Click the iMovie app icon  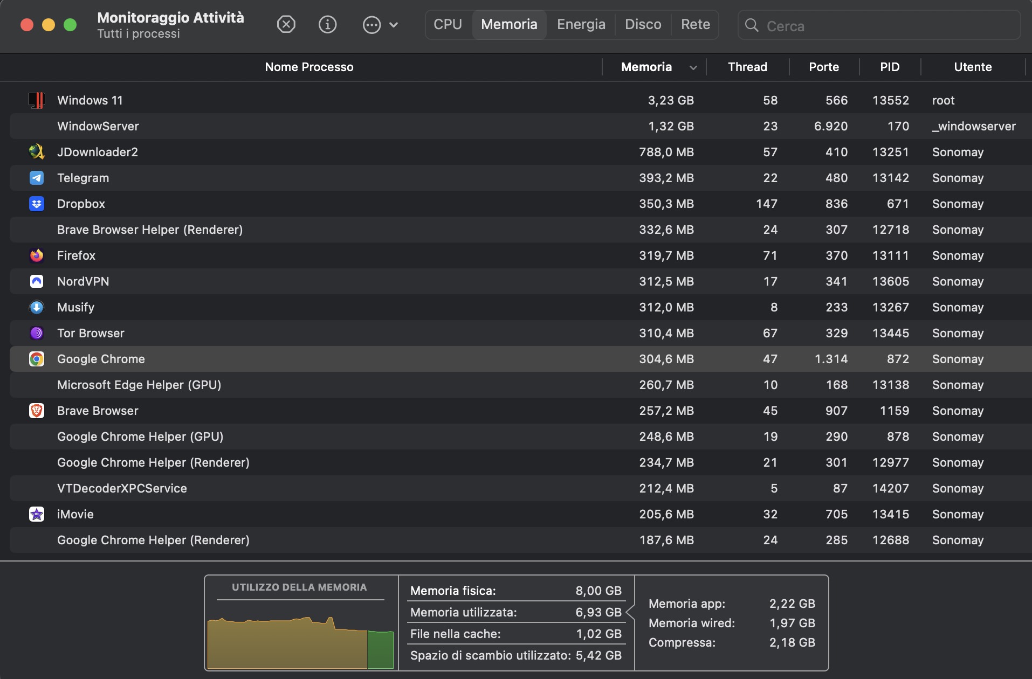click(x=36, y=514)
